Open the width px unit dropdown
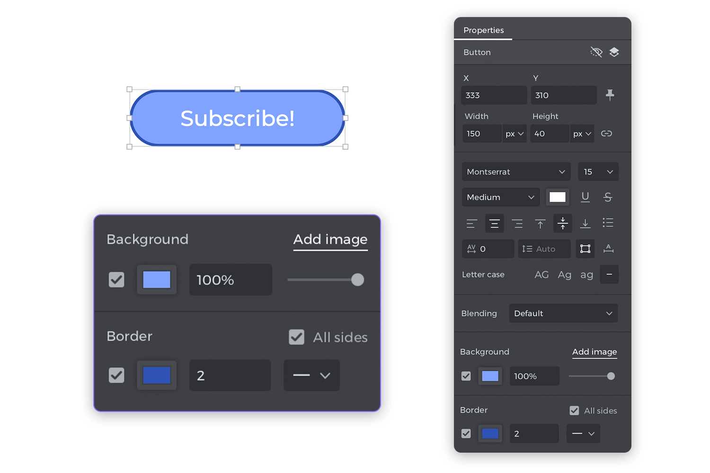Screen dimensions: 710x473 515,133
